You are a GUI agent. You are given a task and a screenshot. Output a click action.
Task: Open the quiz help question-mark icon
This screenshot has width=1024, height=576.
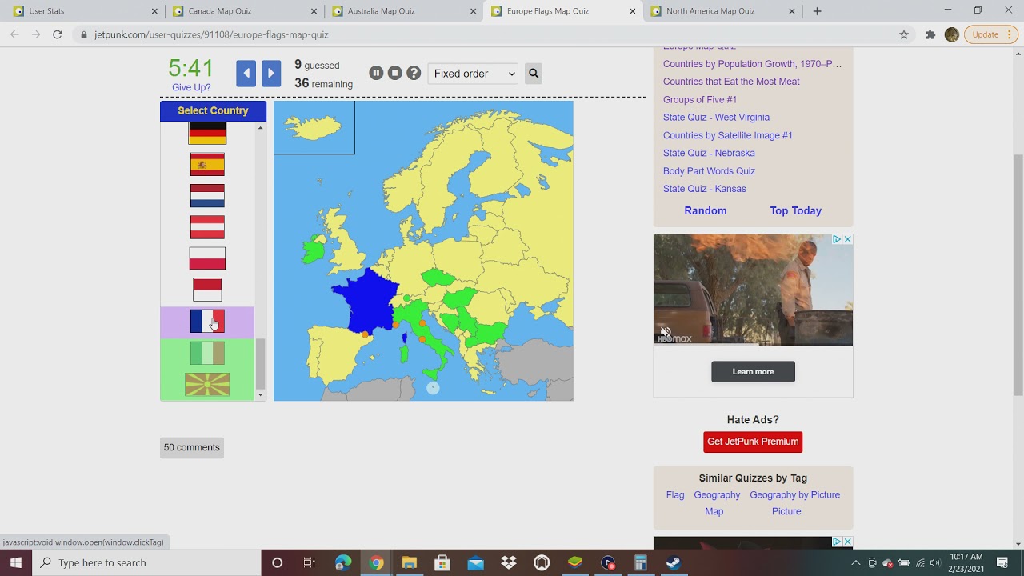point(414,73)
